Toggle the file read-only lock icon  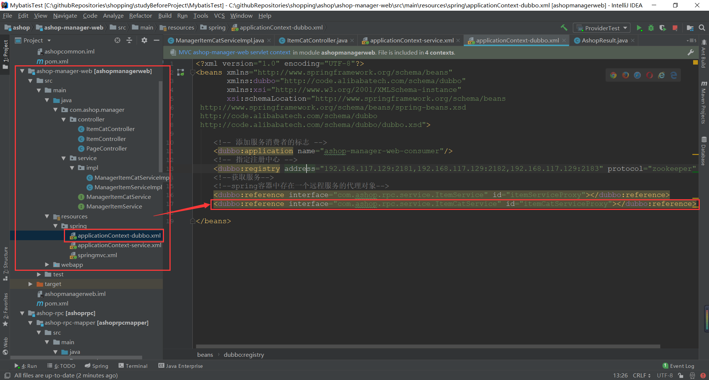[x=681, y=376]
